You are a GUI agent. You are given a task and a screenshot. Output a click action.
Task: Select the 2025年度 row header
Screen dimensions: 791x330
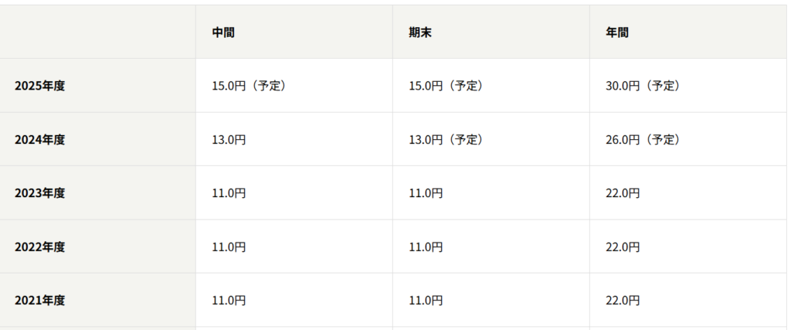click(39, 86)
